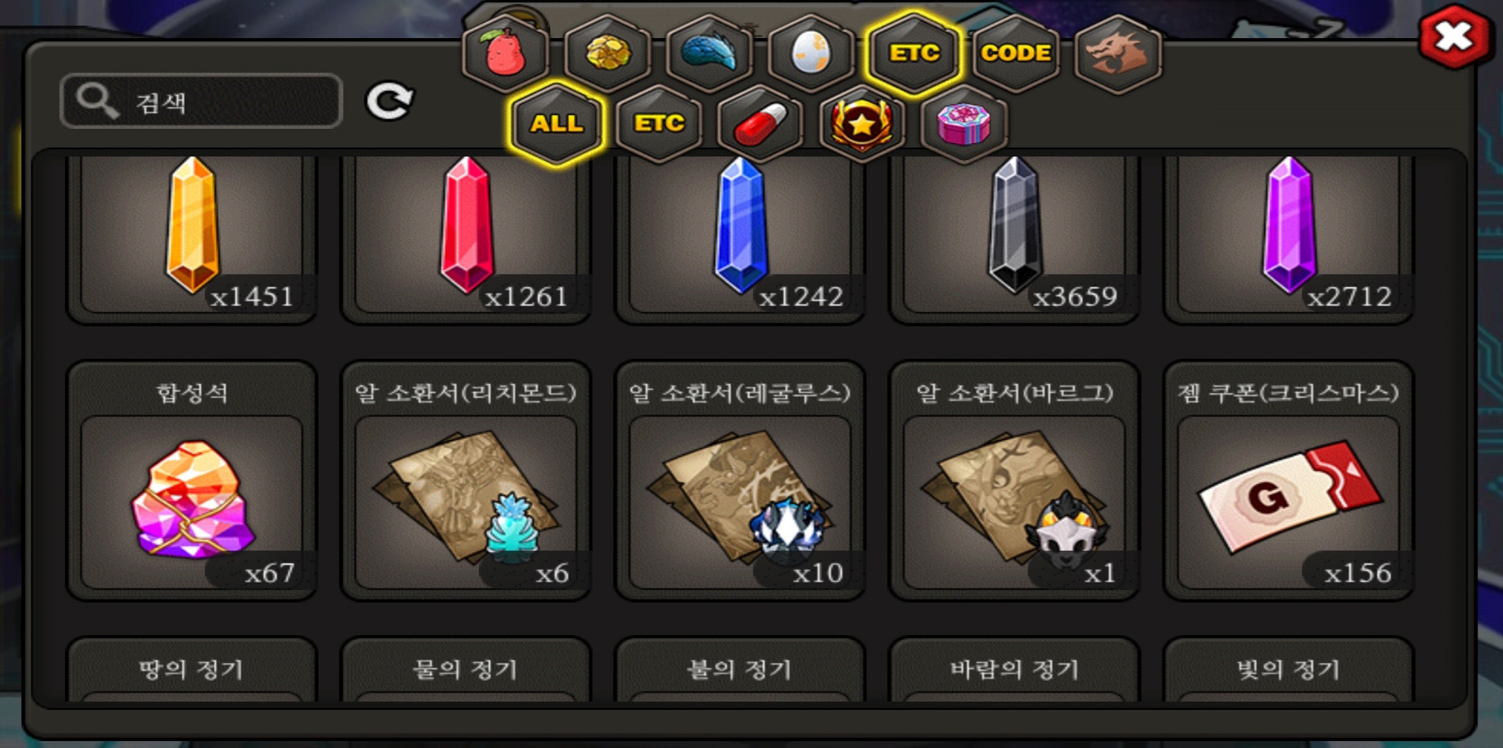Image resolution: width=1503 pixels, height=748 pixels.
Task: Switch to the egg category tab
Action: (x=811, y=53)
